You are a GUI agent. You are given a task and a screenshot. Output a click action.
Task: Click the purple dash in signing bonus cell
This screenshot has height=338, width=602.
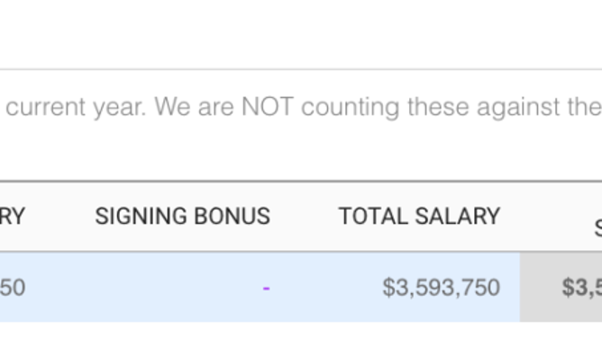[x=266, y=288]
